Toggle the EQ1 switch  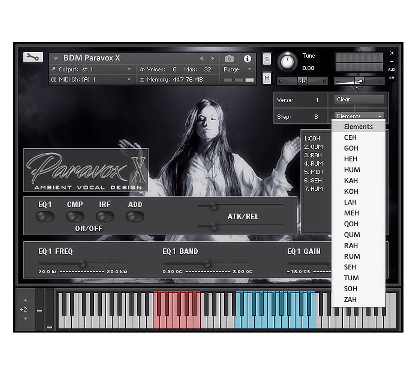[45, 216]
